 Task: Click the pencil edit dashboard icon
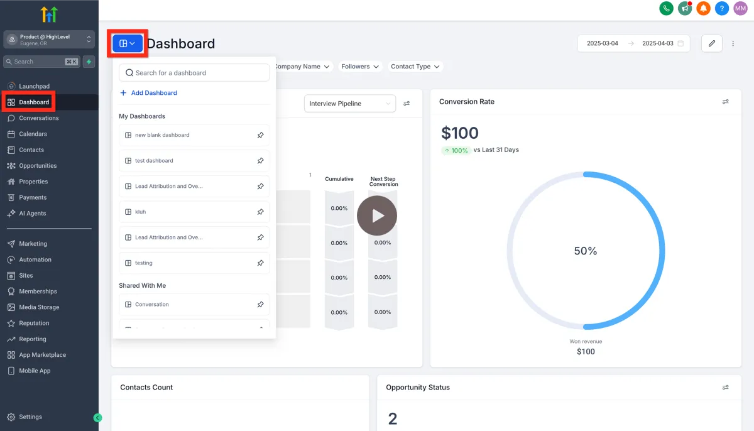711,43
